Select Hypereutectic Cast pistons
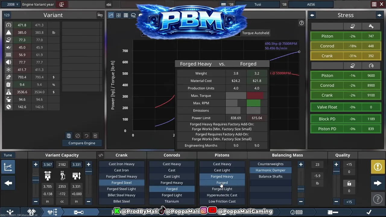386x217 pixels. 222,195
